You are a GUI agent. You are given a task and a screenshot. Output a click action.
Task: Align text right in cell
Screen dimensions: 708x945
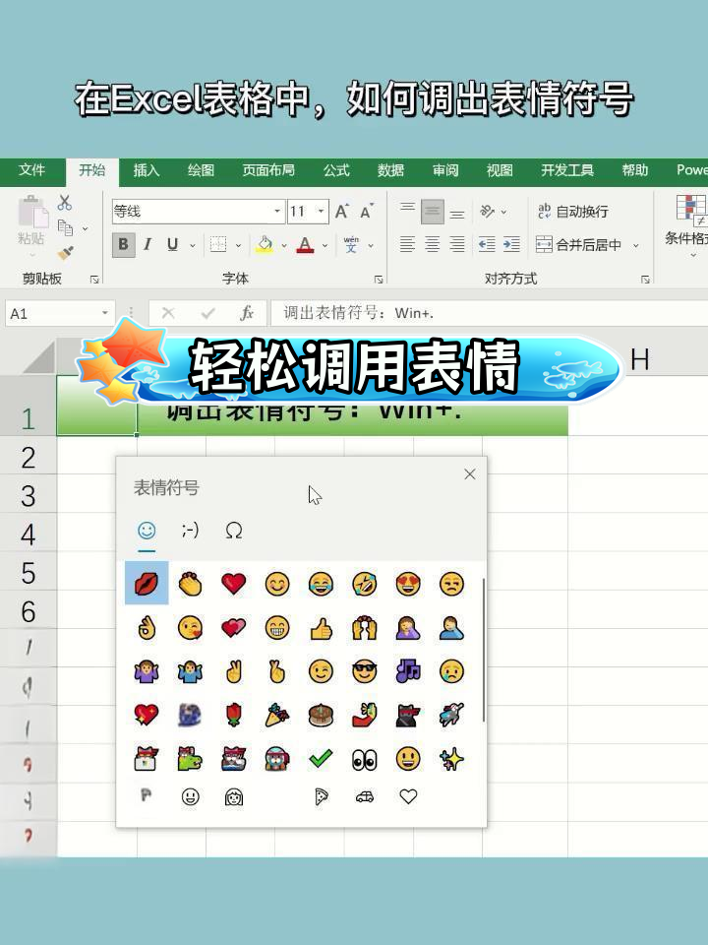[457, 244]
